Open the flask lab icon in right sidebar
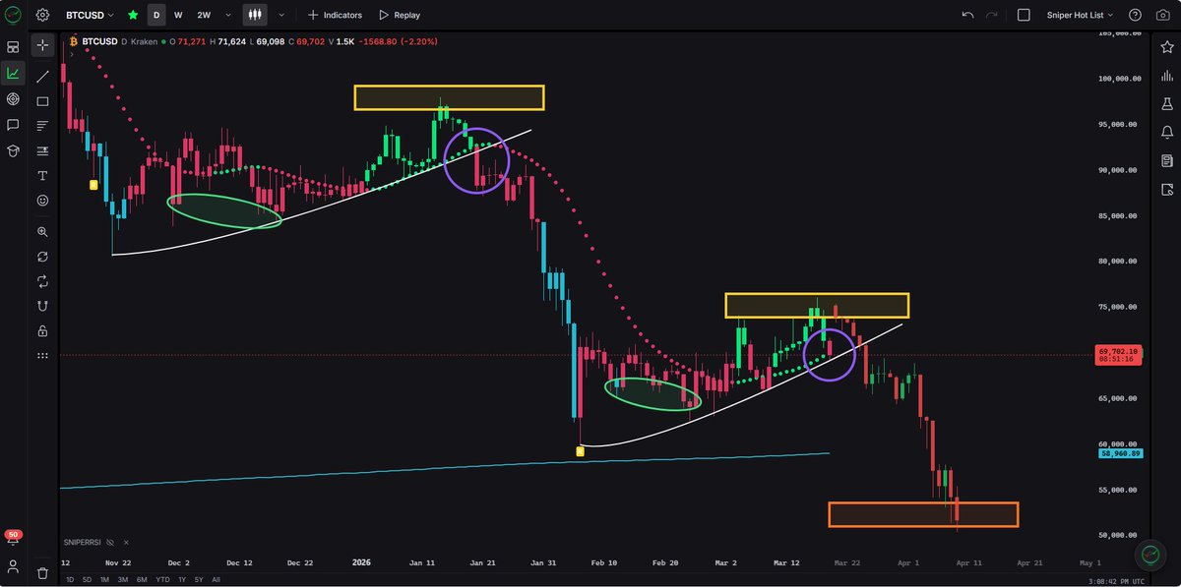This screenshot has width=1181, height=587. click(1166, 103)
